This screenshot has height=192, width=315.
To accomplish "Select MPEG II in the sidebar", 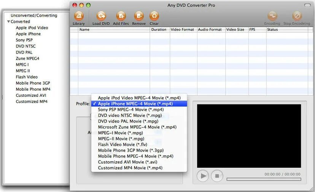I will [23, 71].
